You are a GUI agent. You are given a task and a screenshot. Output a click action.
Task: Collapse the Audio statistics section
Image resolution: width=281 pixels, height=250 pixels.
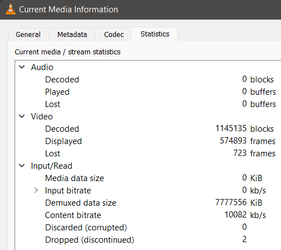tap(22, 67)
